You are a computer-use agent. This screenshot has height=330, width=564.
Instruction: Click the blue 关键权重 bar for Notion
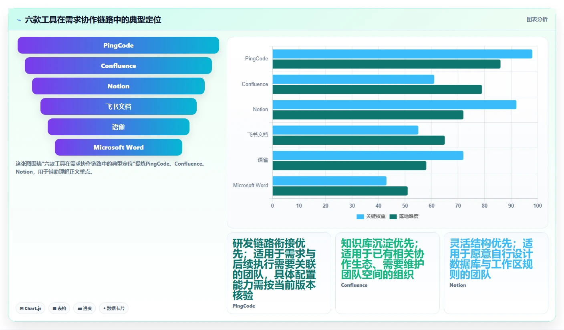pyautogui.click(x=395, y=105)
